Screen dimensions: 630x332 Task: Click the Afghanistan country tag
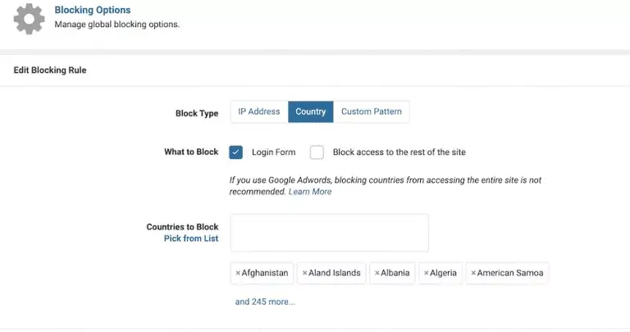pyautogui.click(x=266, y=273)
